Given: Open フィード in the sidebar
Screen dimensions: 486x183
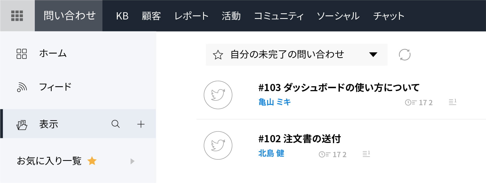Looking at the screenshot, I should click(55, 87).
